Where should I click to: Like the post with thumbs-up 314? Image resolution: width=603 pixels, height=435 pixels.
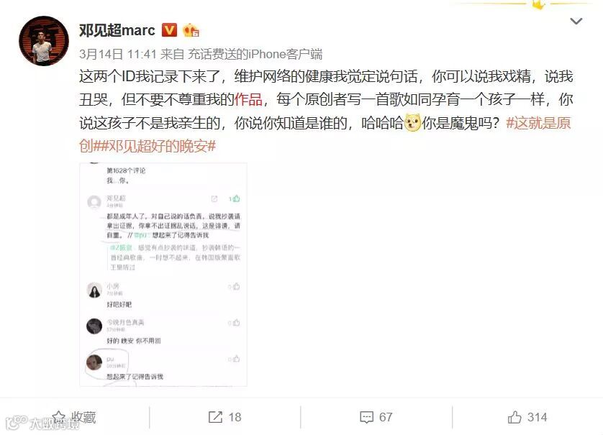pyautogui.click(x=514, y=417)
